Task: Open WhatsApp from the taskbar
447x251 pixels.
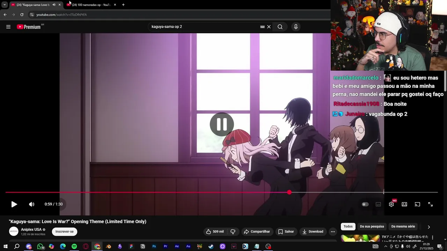Action: [40, 246]
